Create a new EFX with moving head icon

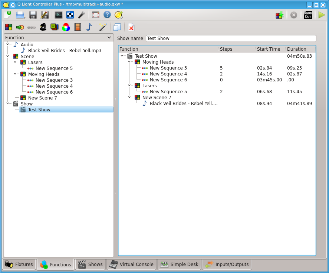coord(43,27)
